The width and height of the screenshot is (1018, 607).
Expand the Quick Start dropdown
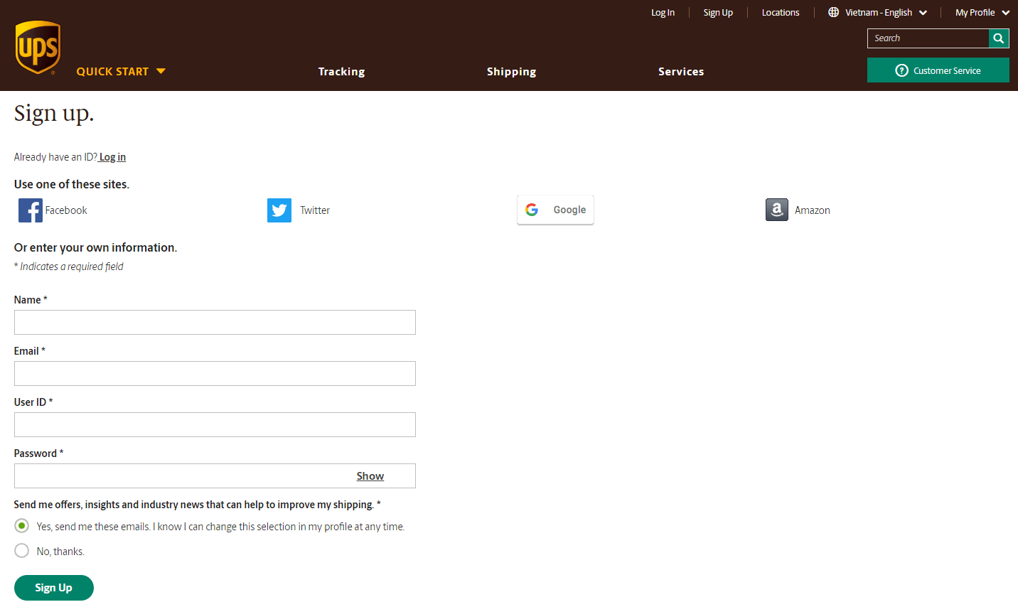121,71
